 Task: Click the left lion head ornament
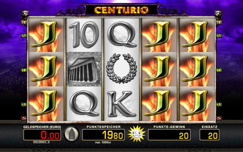[25, 15]
